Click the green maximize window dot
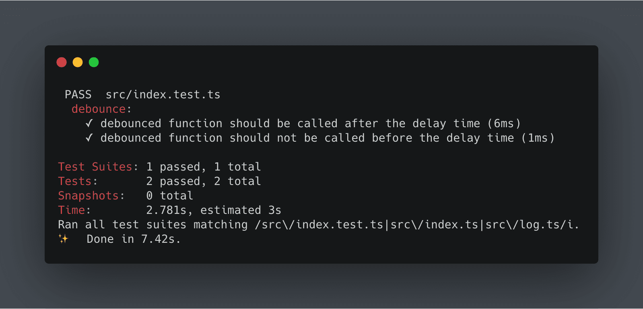The width and height of the screenshot is (643, 309). (x=94, y=62)
